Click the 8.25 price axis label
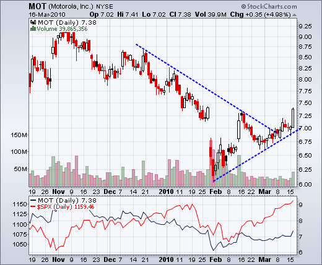The width and height of the screenshot is (322, 265). (305, 68)
